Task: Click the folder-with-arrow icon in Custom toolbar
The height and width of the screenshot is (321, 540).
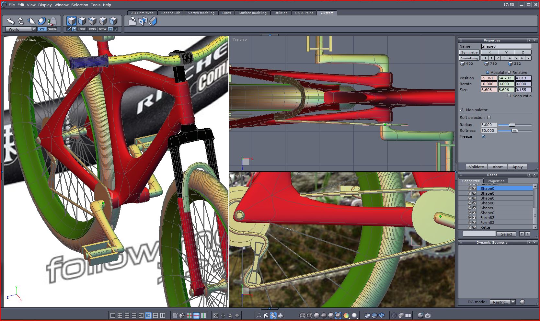Action: tap(132, 21)
